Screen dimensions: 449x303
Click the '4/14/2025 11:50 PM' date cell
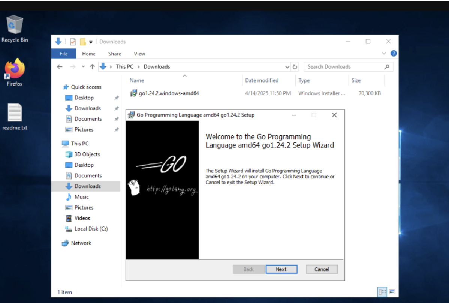click(x=268, y=93)
